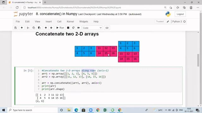202x113 pixels.
Task: Open the Edit menu
Action: point(27,22)
